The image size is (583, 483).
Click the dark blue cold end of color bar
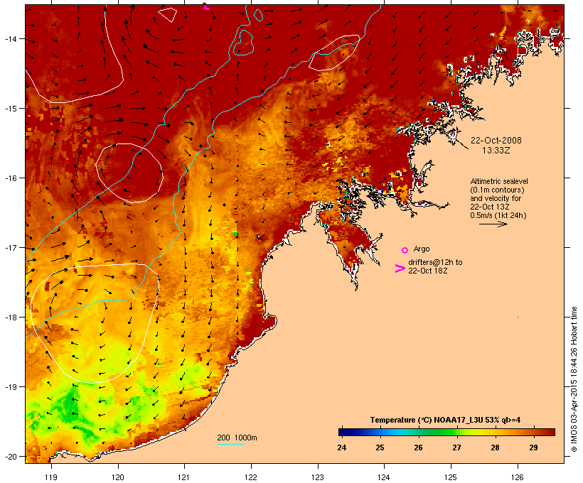344,432
